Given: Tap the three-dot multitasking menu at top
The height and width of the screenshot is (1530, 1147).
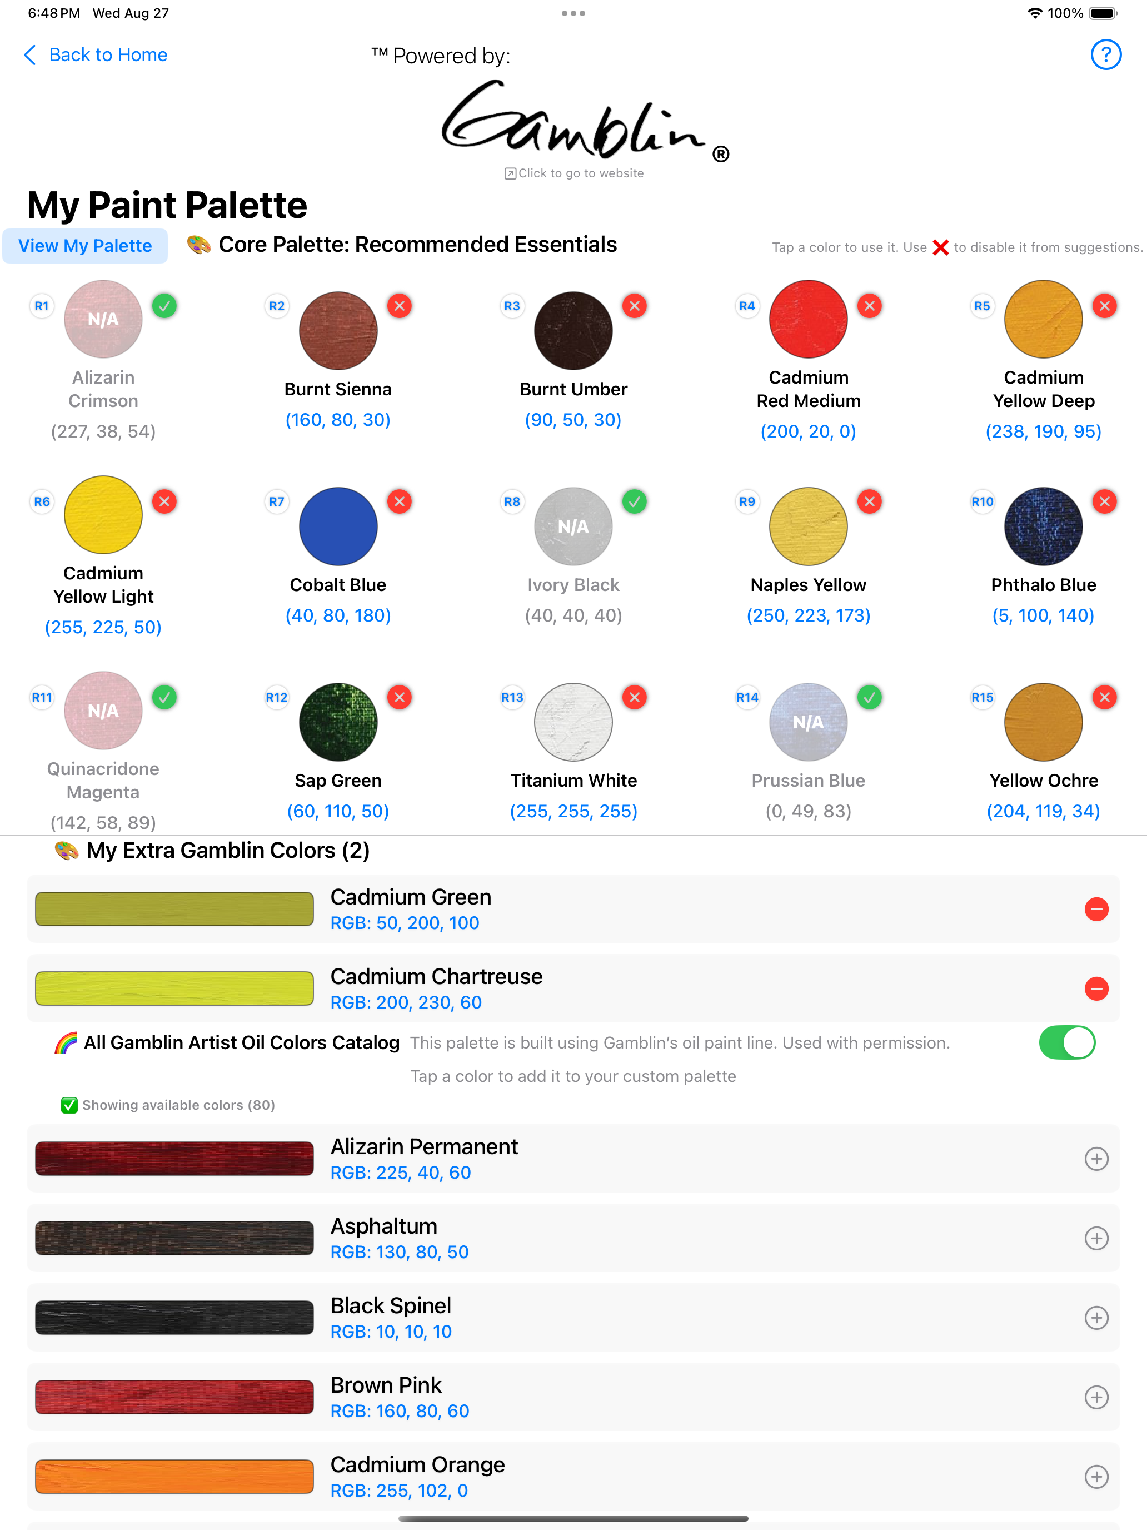Looking at the screenshot, I should pos(573,13).
